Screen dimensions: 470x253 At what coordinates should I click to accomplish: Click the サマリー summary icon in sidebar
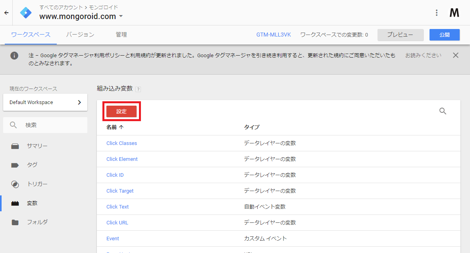tap(15, 146)
